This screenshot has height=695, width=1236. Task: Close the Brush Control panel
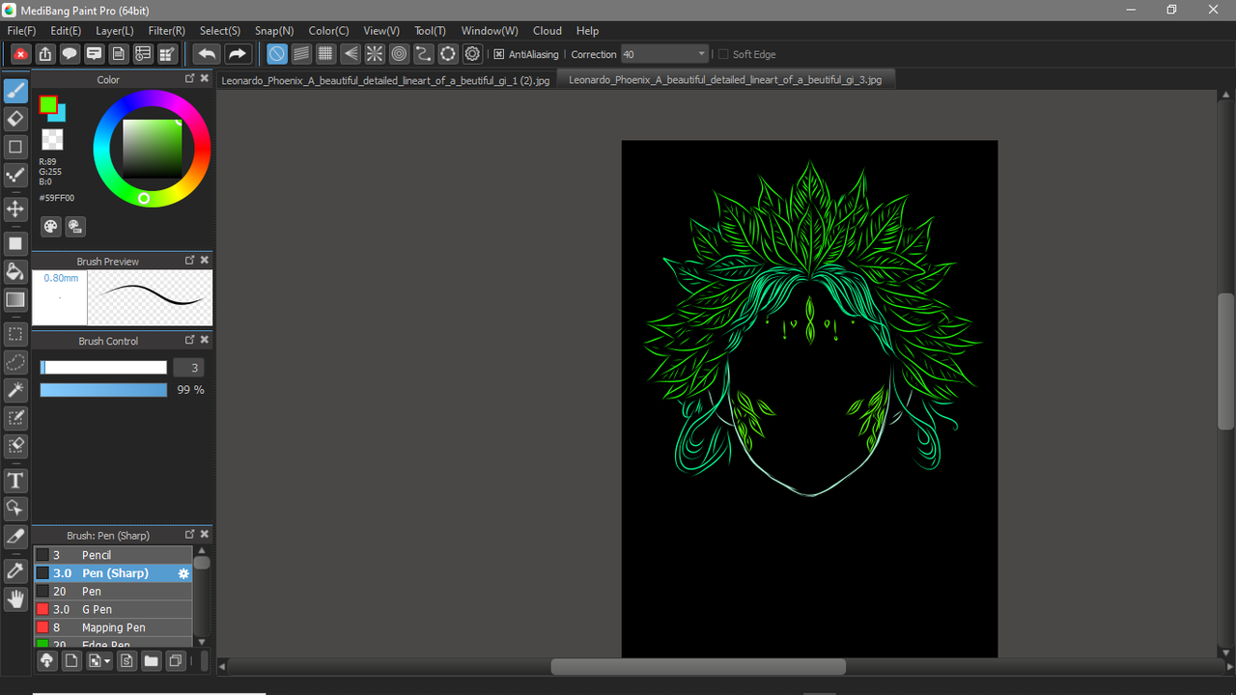pos(205,340)
